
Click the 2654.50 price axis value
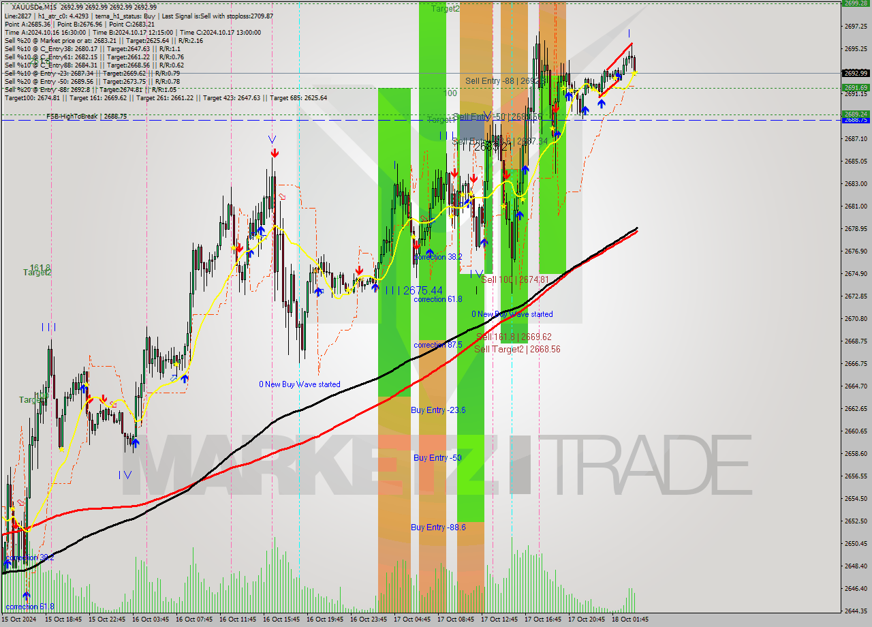(855, 498)
